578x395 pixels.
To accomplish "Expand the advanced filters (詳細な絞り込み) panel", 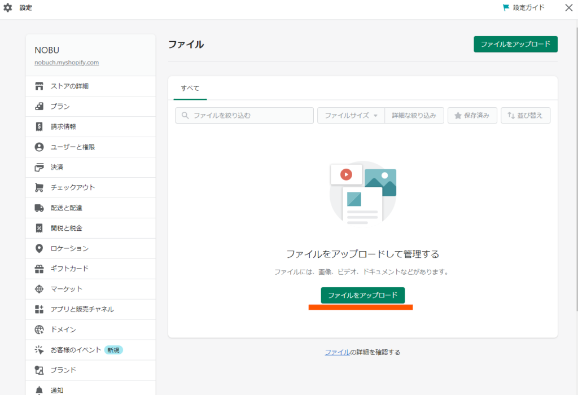I will 414,116.
